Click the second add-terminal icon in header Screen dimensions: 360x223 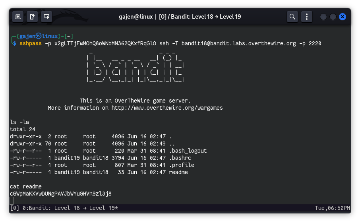[x=32, y=17]
